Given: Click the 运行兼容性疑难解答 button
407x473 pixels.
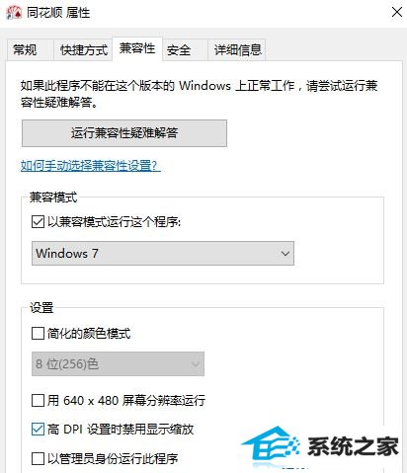Looking at the screenshot, I should point(124,133).
